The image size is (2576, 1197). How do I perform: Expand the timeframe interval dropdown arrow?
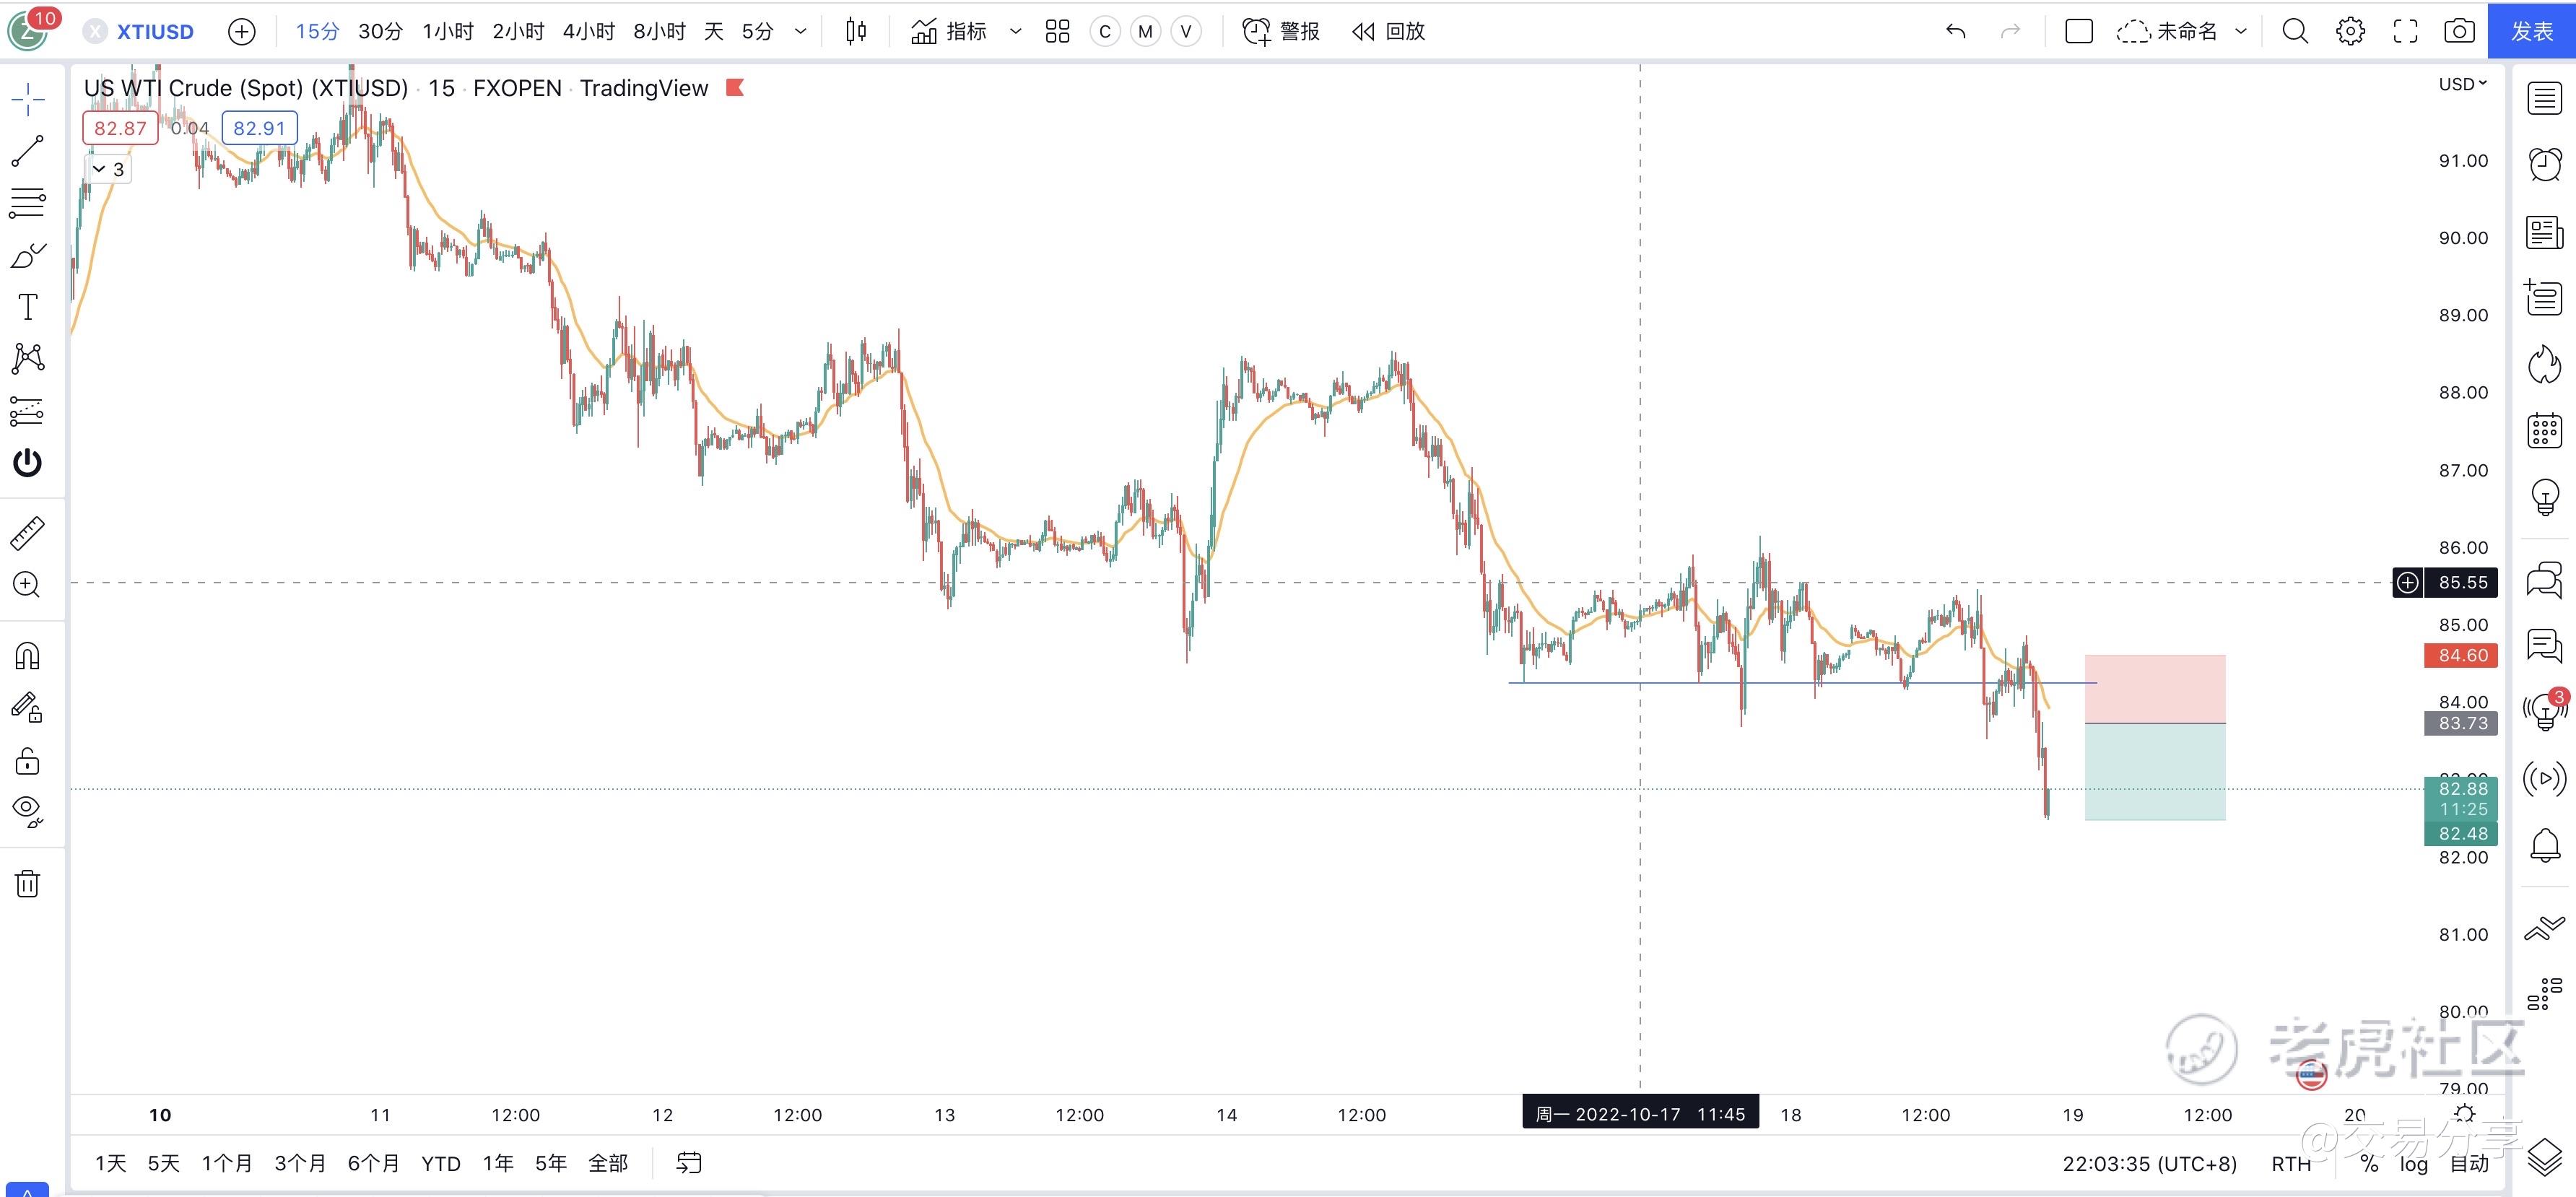[800, 32]
